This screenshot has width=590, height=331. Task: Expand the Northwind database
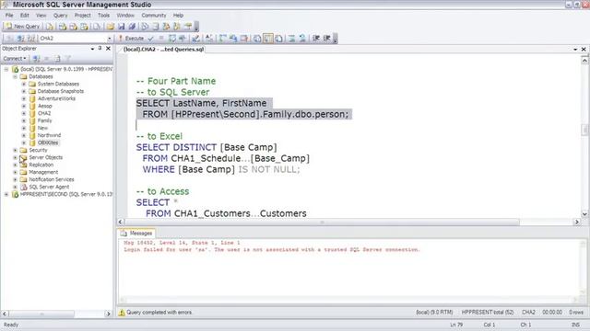coord(24,135)
